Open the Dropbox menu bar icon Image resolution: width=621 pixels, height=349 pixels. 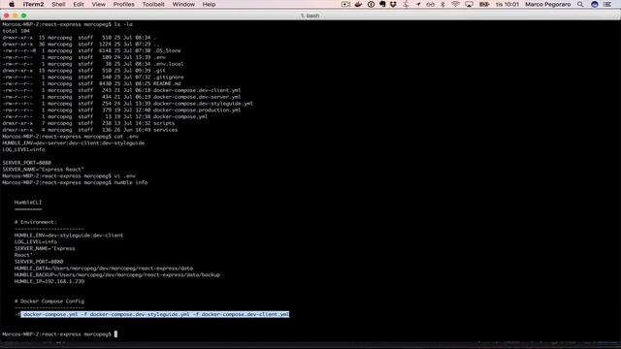(393, 4)
